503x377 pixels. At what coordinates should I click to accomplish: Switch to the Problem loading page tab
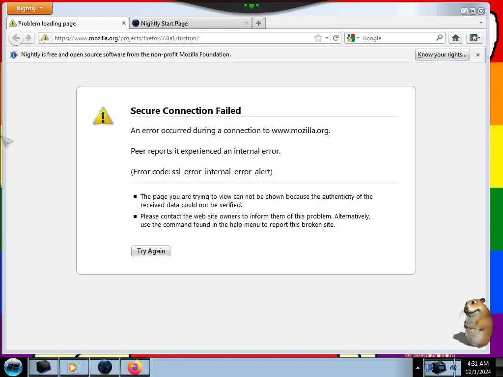(68, 24)
